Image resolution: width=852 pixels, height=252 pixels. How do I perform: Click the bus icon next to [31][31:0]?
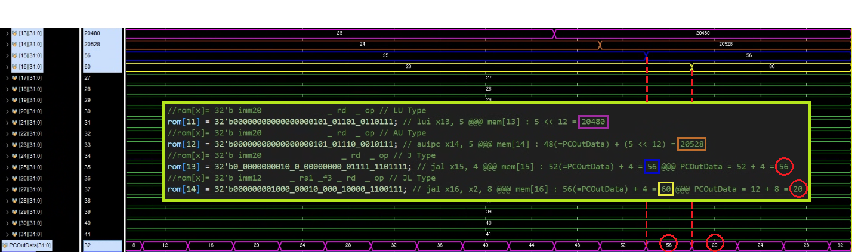[x=15, y=234]
